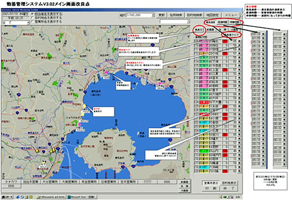The height and width of the screenshot is (200, 292).
Task: Switch to C:\Documents and Settings taskbar item
Action: click(51, 197)
